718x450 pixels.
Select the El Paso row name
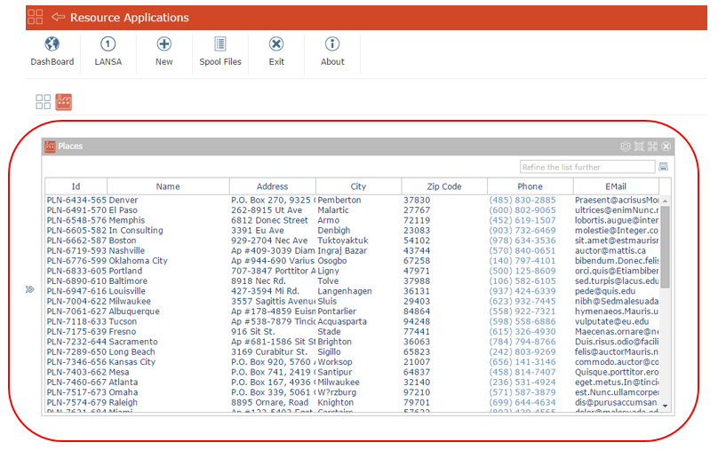(124, 209)
